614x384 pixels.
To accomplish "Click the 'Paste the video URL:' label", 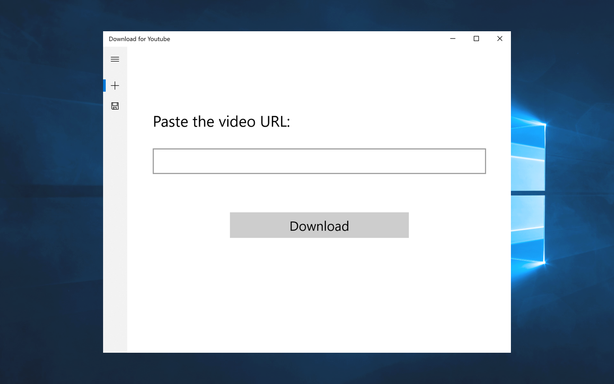I will click(221, 121).
